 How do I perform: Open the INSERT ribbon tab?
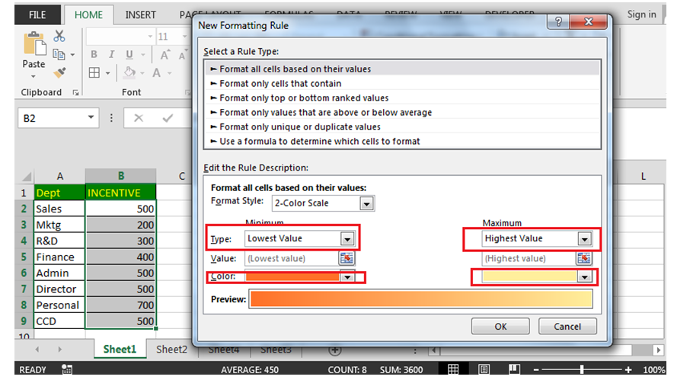click(140, 14)
